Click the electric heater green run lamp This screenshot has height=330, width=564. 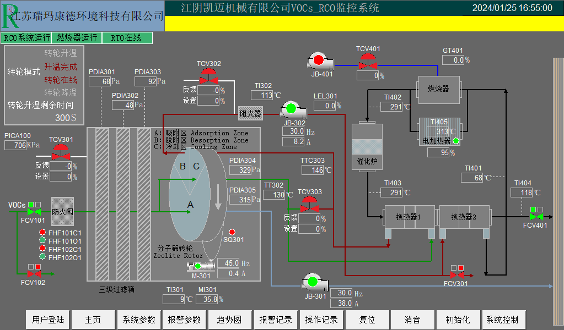tap(456, 141)
